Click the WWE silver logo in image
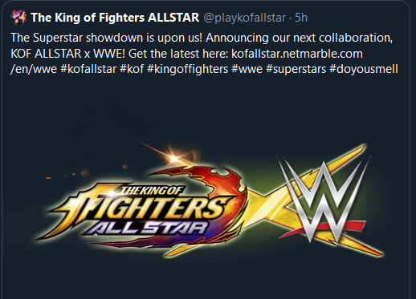 click(323, 201)
